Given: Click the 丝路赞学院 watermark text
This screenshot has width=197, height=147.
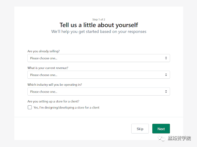Looking at the screenshot, I should point(179,138).
